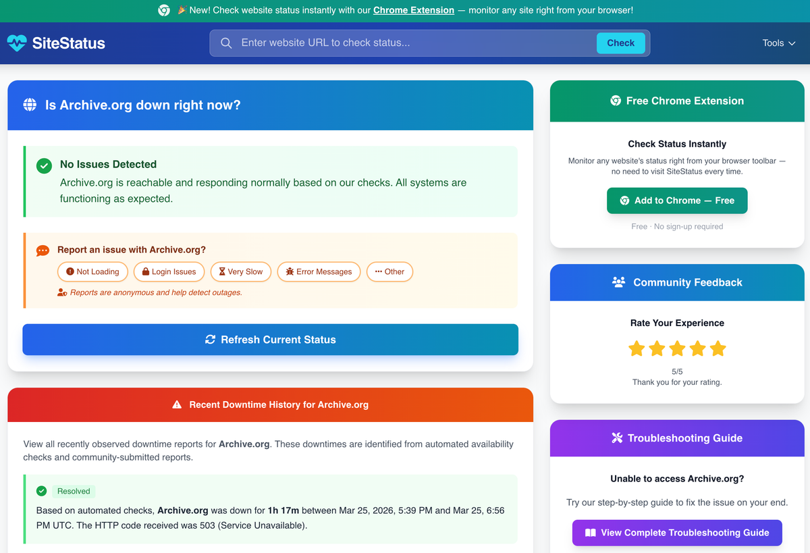Image resolution: width=810 pixels, height=553 pixels.
Task: Open the Chrome Extension link in banner
Action: click(x=414, y=10)
